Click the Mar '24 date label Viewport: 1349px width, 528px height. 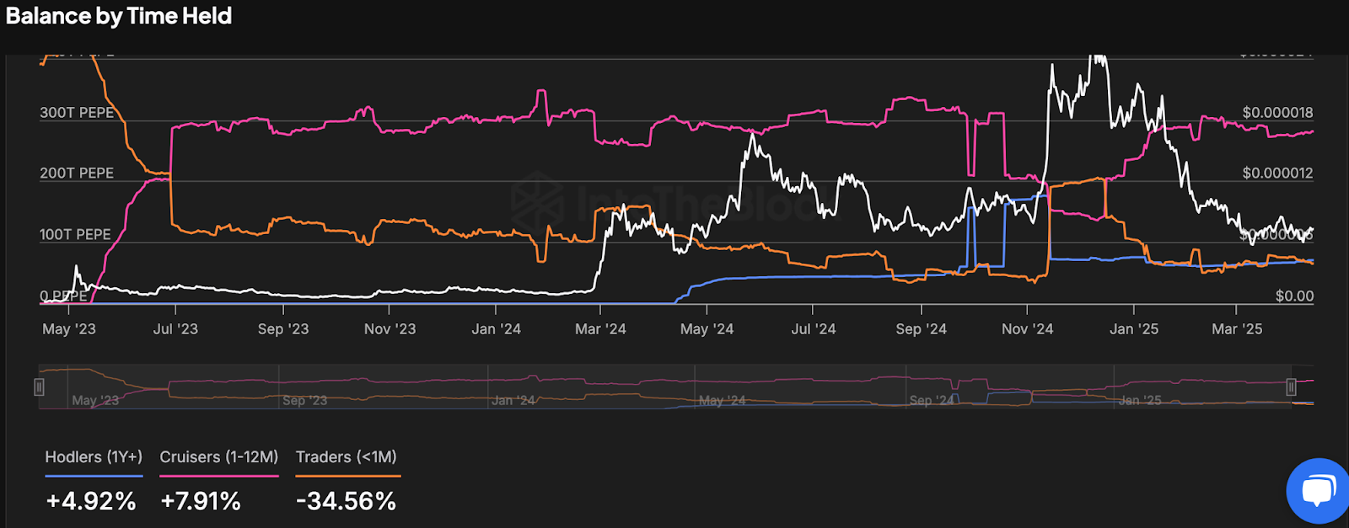[600, 329]
